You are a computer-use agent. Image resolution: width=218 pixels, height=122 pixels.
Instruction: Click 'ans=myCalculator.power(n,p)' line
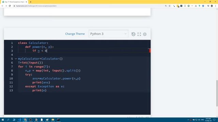(57, 78)
